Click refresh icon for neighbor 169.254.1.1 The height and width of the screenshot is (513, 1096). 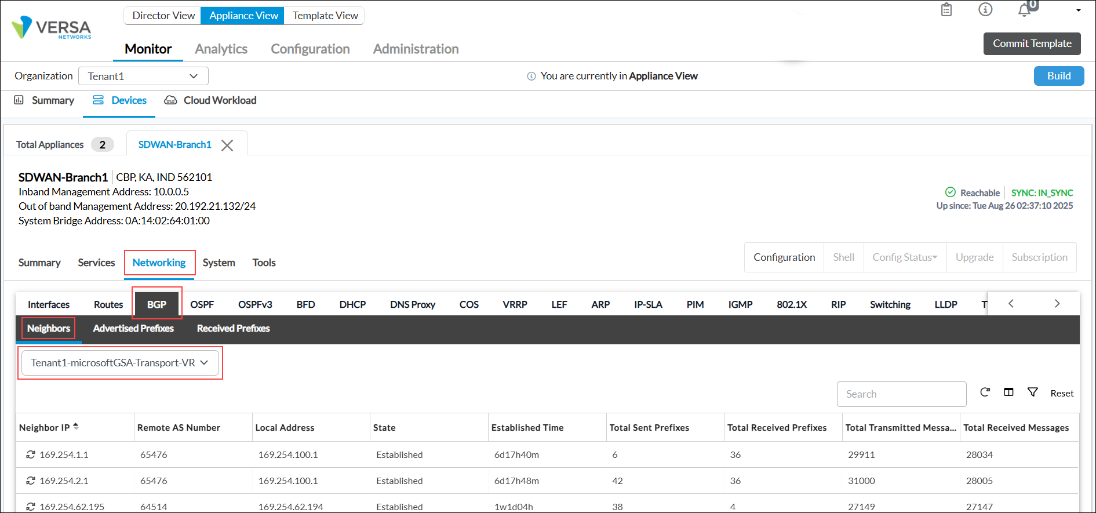tap(31, 455)
